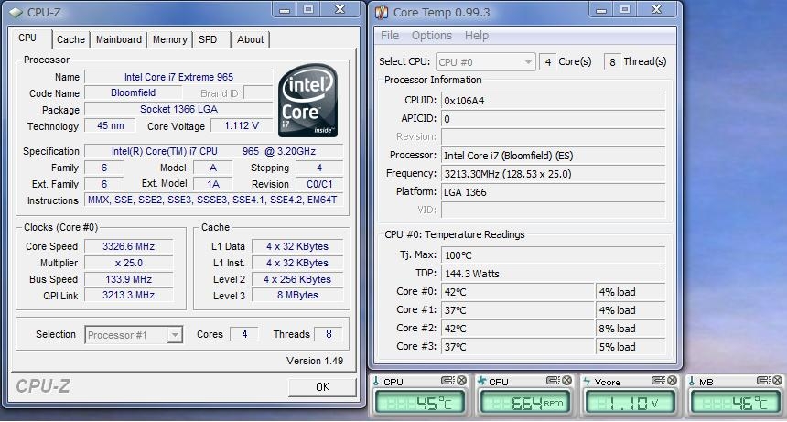Open settings icon on Vcore widget

657,381
